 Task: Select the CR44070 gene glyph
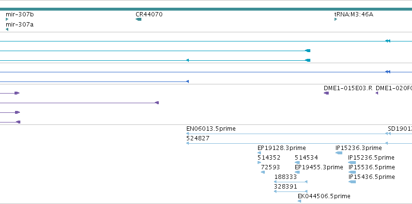138,19
